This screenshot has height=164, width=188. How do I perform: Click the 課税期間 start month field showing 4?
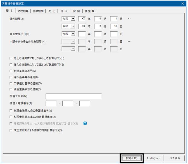[98, 19]
